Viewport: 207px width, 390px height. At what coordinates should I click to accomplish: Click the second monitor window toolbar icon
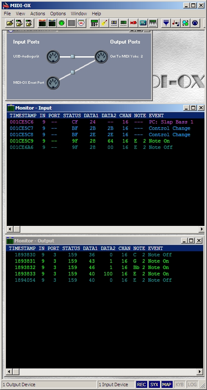pos(52,23)
